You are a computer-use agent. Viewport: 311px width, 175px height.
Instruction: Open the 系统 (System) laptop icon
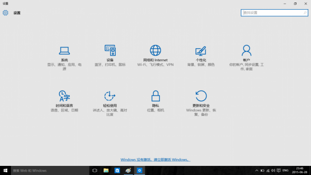(x=64, y=50)
